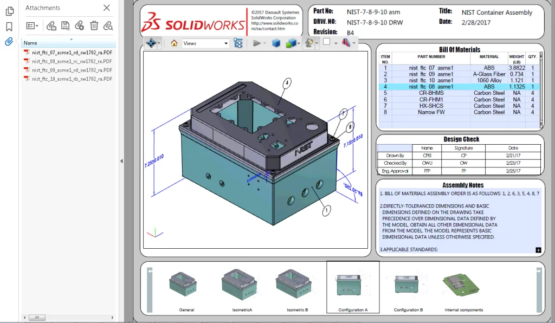This screenshot has height=323, width=555.
Task: Expand Assembly Notes with the plus button
Action: tap(538, 250)
